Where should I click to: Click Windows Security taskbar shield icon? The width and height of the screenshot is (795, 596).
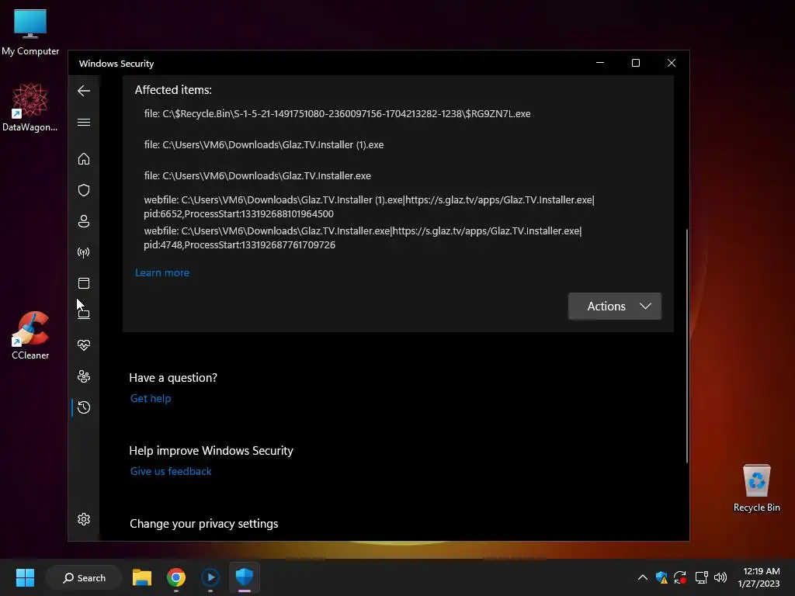tap(245, 577)
